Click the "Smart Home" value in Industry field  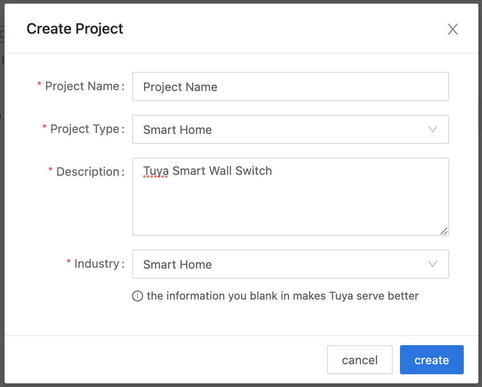(x=178, y=265)
